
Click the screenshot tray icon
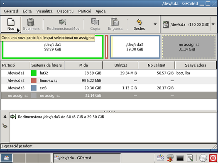(190, 158)
